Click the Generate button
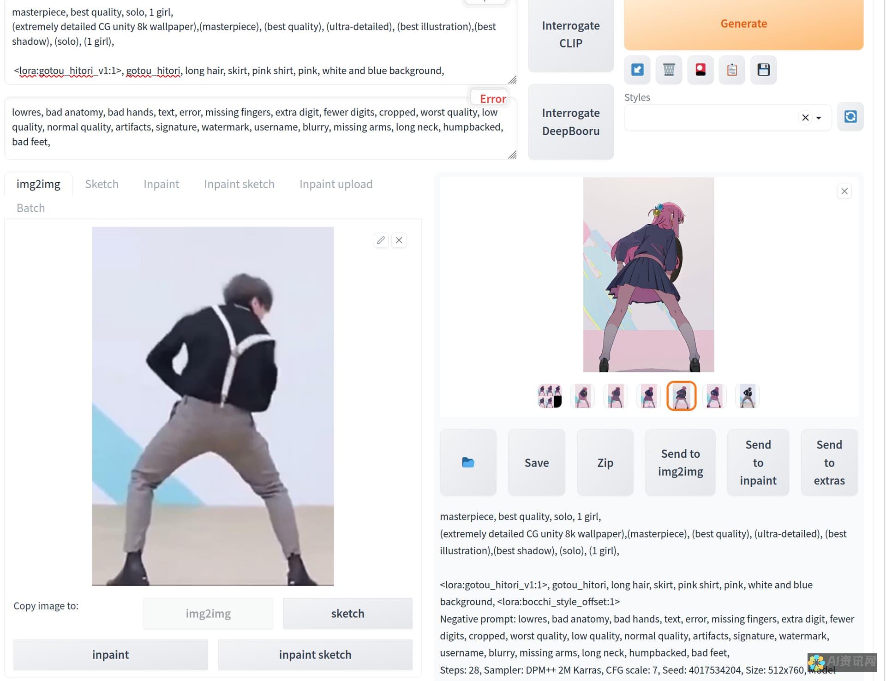This screenshot has width=886, height=681. pyautogui.click(x=743, y=23)
